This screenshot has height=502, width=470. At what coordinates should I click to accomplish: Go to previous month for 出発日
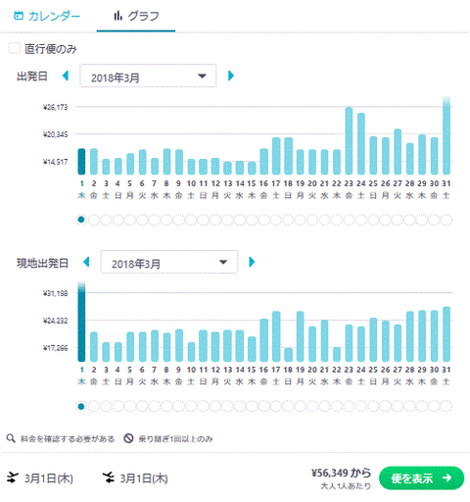pyautogui.click(x=66, y=75)
